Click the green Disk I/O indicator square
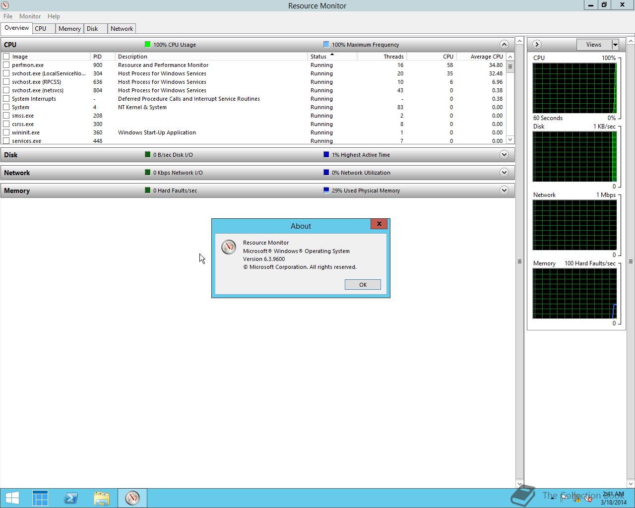635x508 pixels. [147, 155]
